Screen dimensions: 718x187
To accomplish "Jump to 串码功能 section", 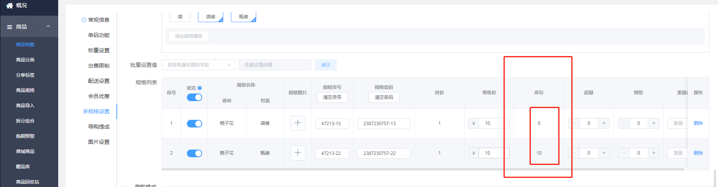I will point(99,35).
